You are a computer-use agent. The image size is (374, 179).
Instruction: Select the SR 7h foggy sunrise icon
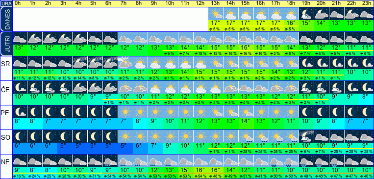[x=125, y=63]
